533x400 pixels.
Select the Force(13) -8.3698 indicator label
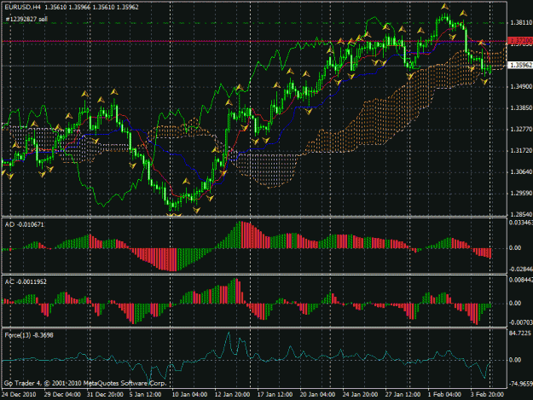pos(29,335)
